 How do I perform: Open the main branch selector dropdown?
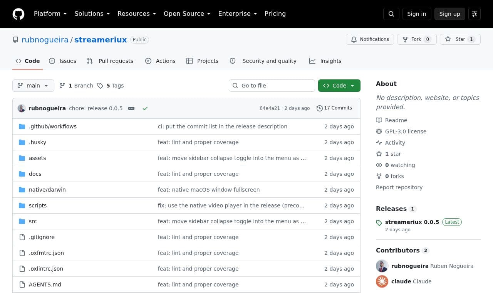coord(33,86)
